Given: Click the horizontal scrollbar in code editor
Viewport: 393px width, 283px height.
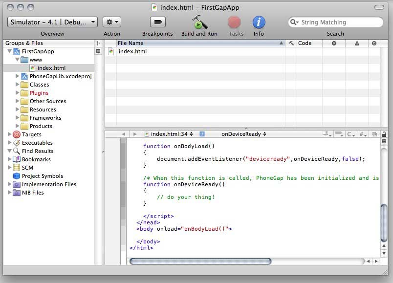Looking at the screenshot, I should [200, 261].
